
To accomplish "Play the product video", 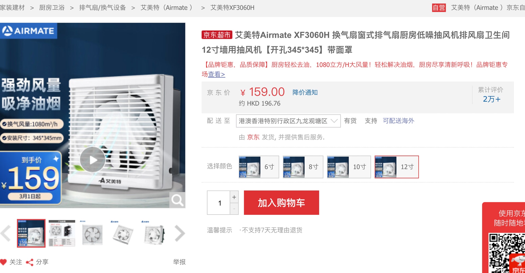I will (92, 160).
